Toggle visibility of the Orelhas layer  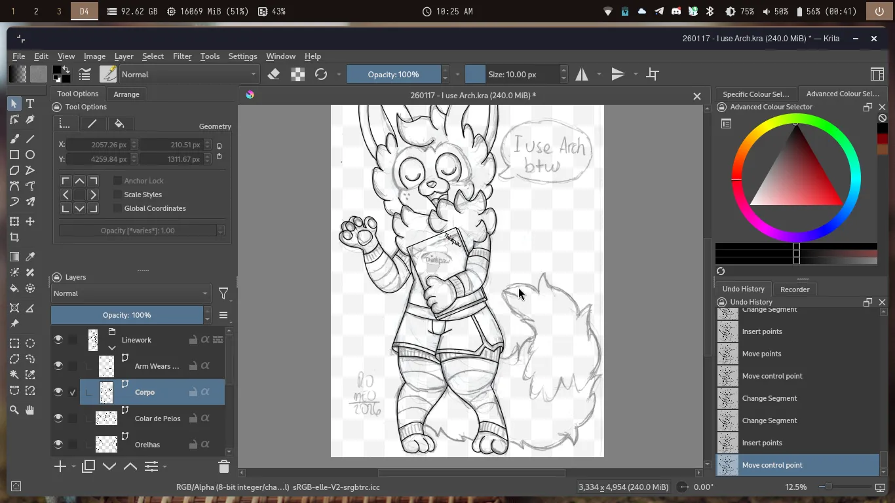58,445
